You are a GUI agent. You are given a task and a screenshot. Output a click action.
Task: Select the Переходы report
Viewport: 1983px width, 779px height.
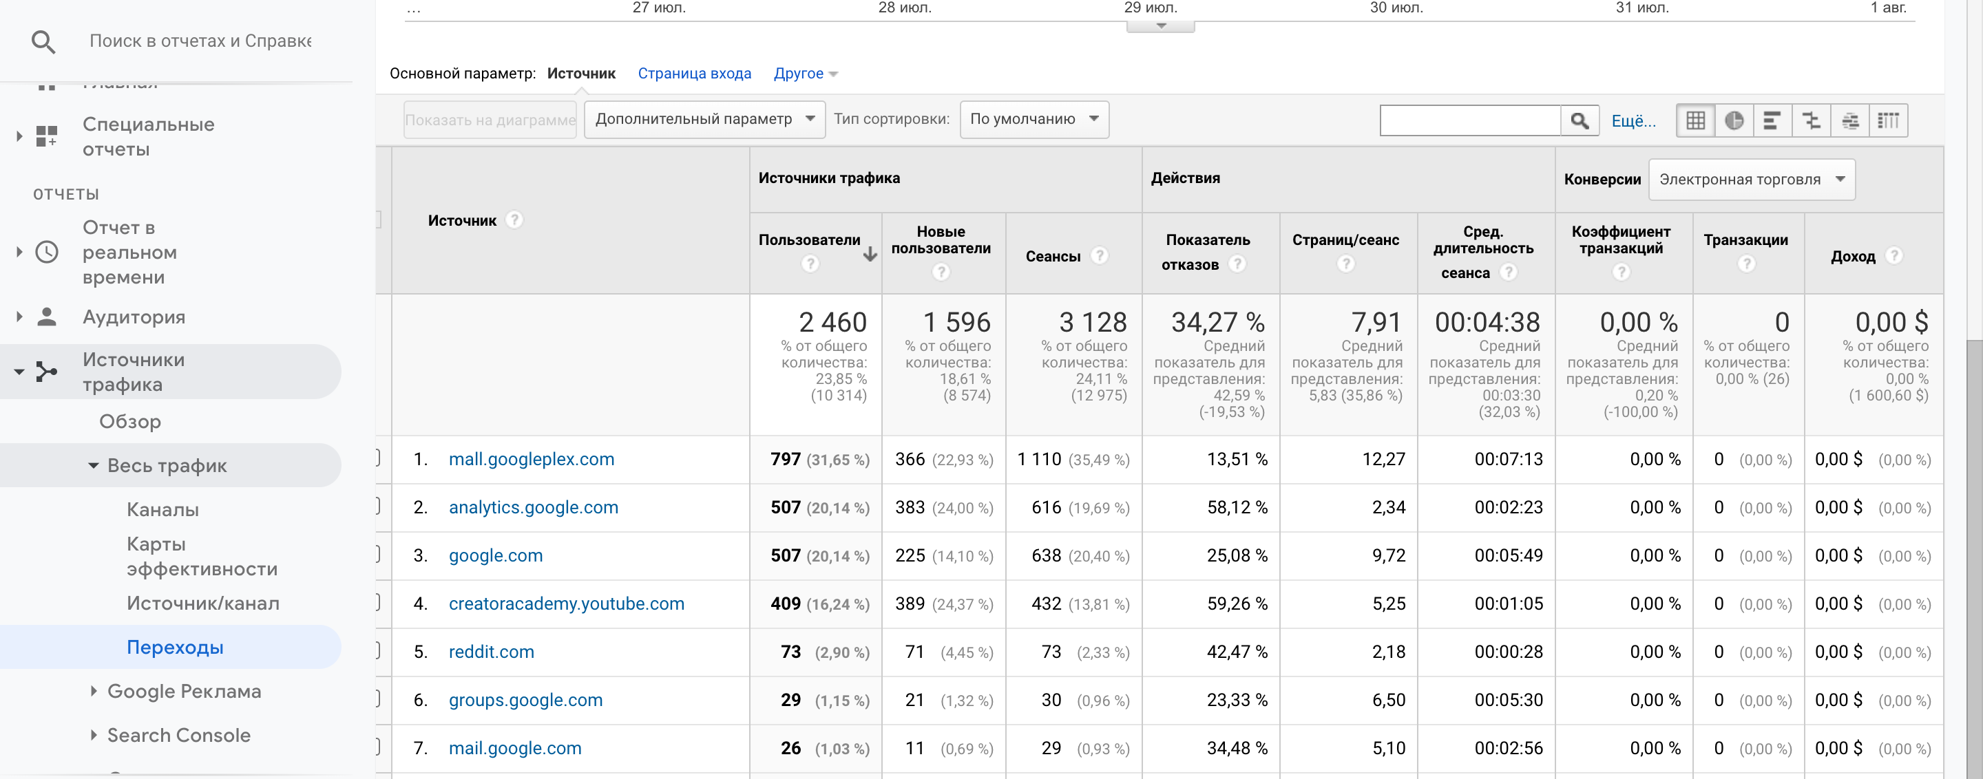[175, 648]
